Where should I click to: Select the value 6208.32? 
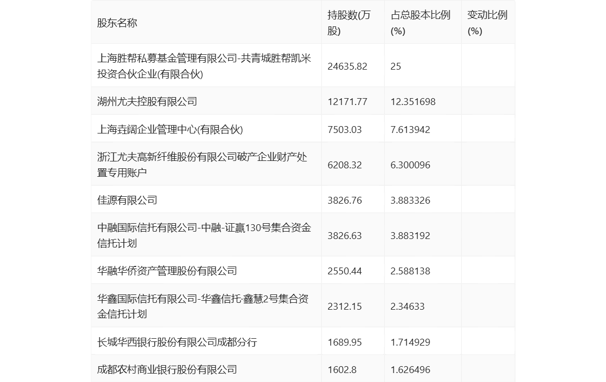tap(345, 165)
